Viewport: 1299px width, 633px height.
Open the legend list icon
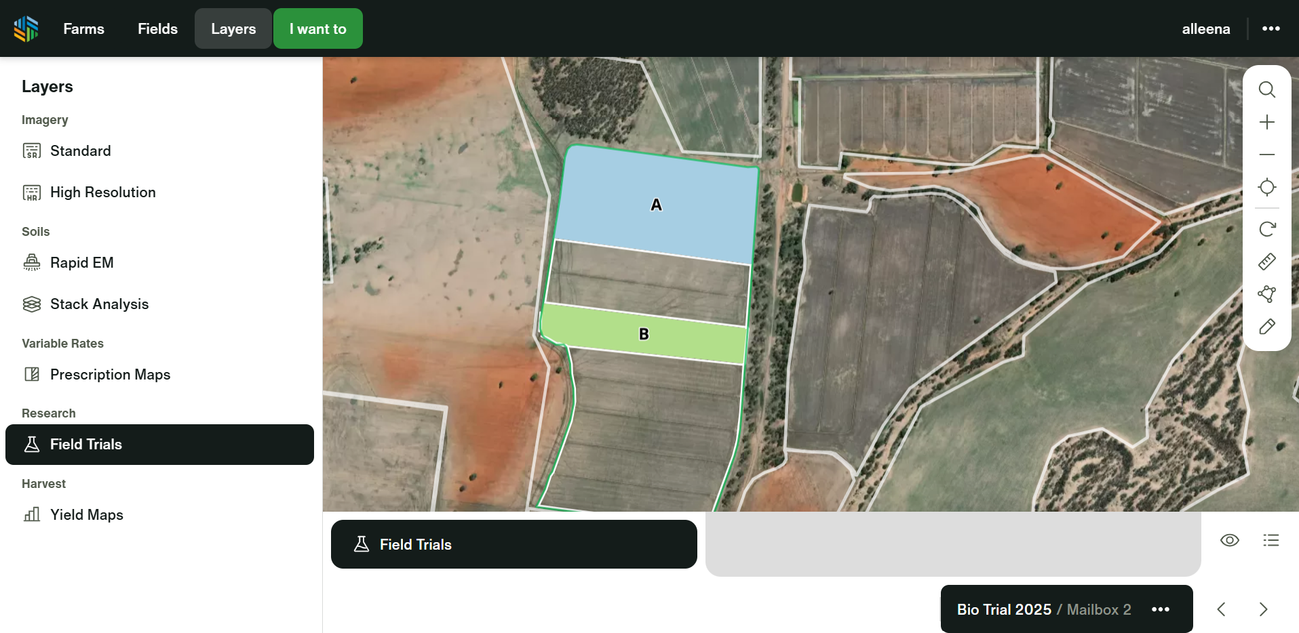(x=1271, y=540)
